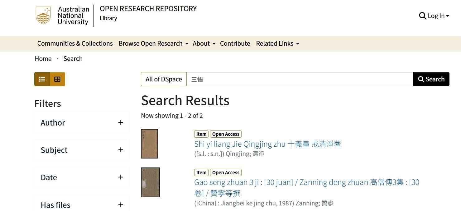Focus the search query text field
This screenshot has width=461, height=211.
pyautogui.click(x=300, y=79)
